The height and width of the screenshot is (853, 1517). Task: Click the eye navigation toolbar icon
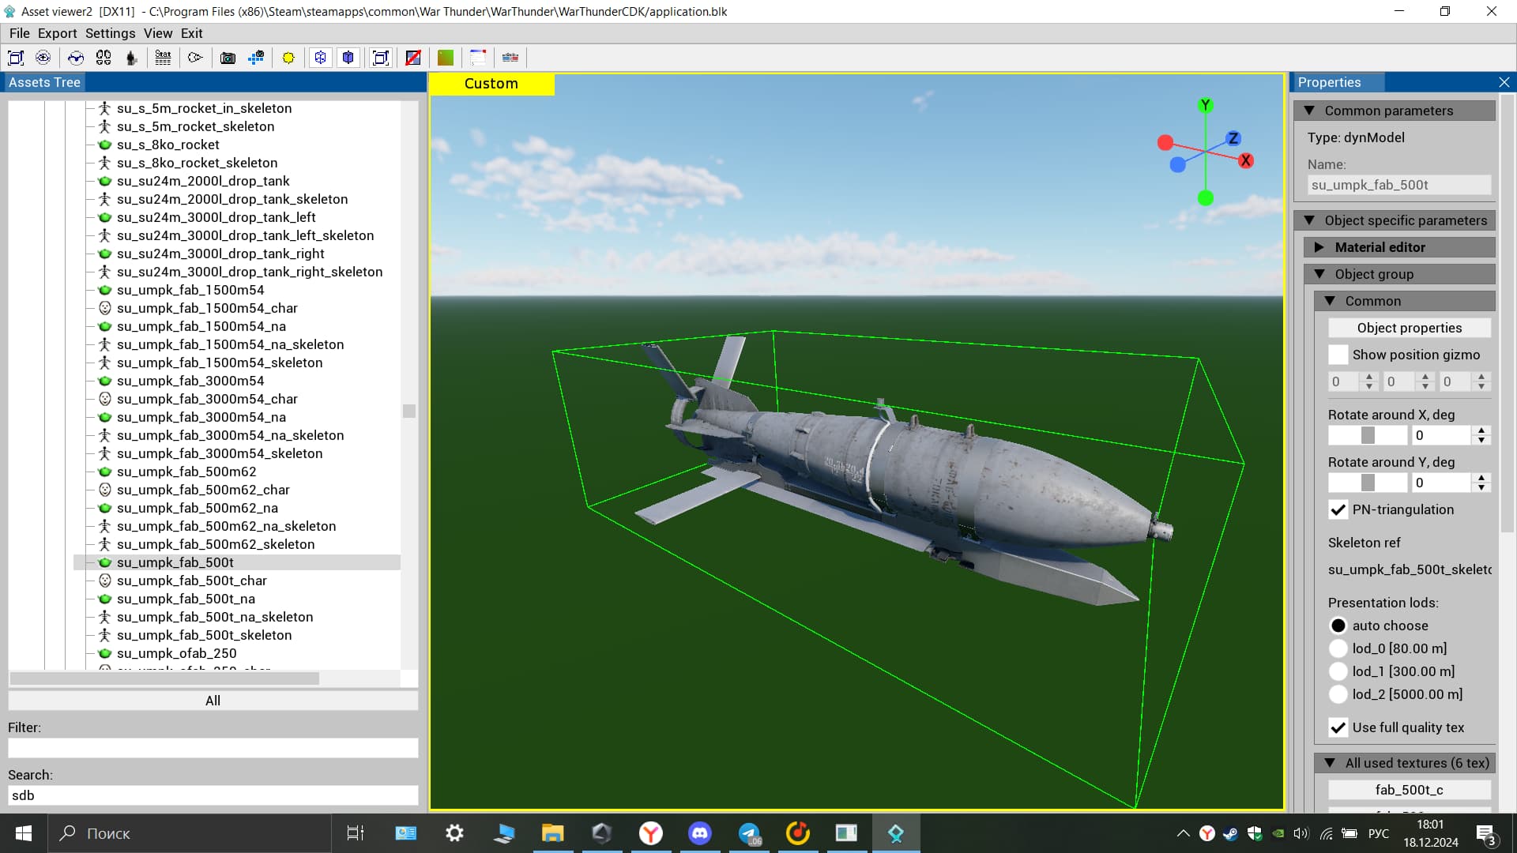pos(43,58)
